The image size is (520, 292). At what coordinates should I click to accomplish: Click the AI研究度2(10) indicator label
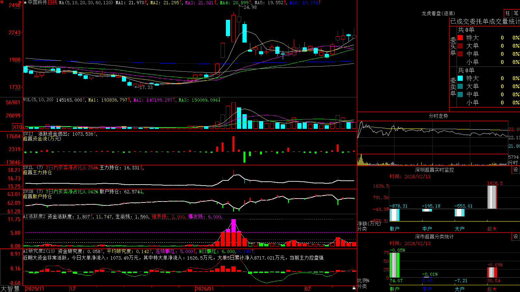(39, 251)
